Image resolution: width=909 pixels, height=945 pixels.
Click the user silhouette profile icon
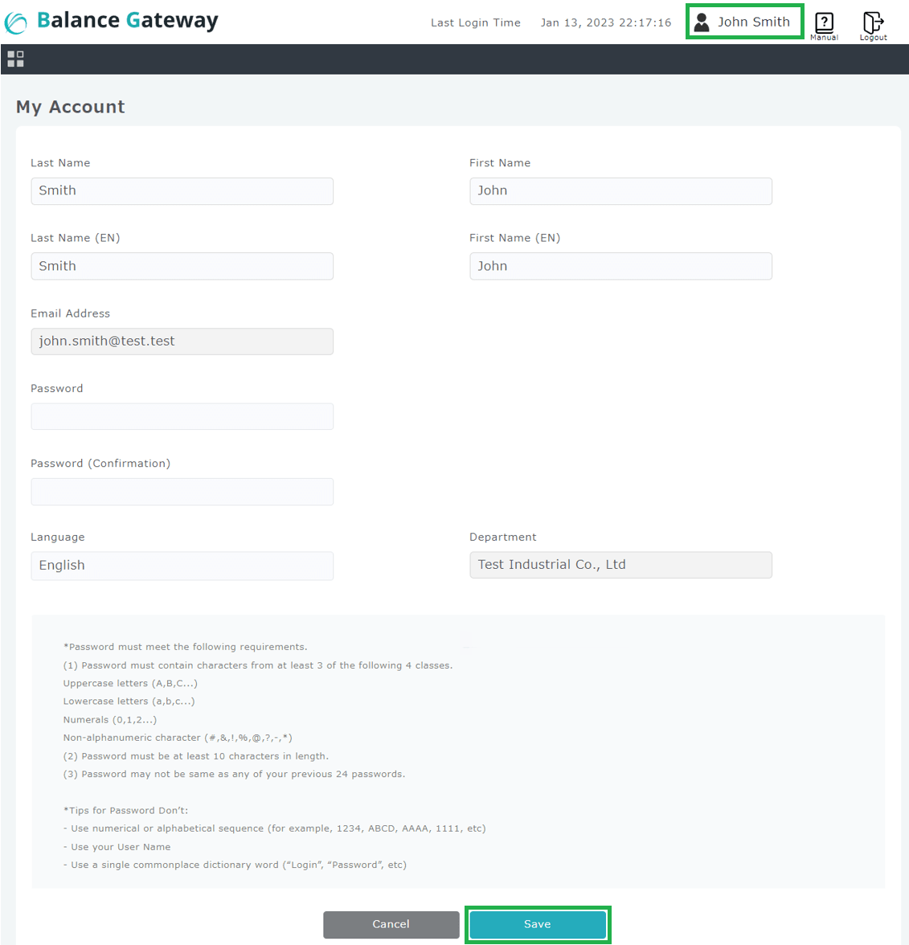(x=702, y=22)
